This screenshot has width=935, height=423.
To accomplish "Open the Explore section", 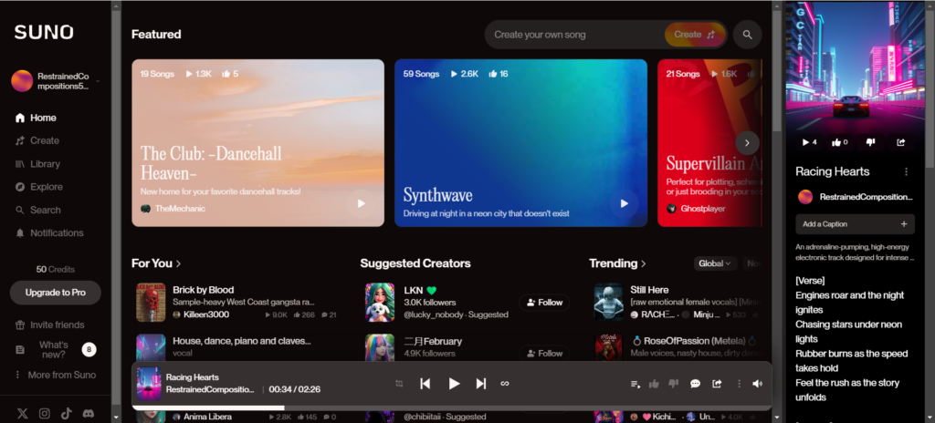I will coord(38,187).
